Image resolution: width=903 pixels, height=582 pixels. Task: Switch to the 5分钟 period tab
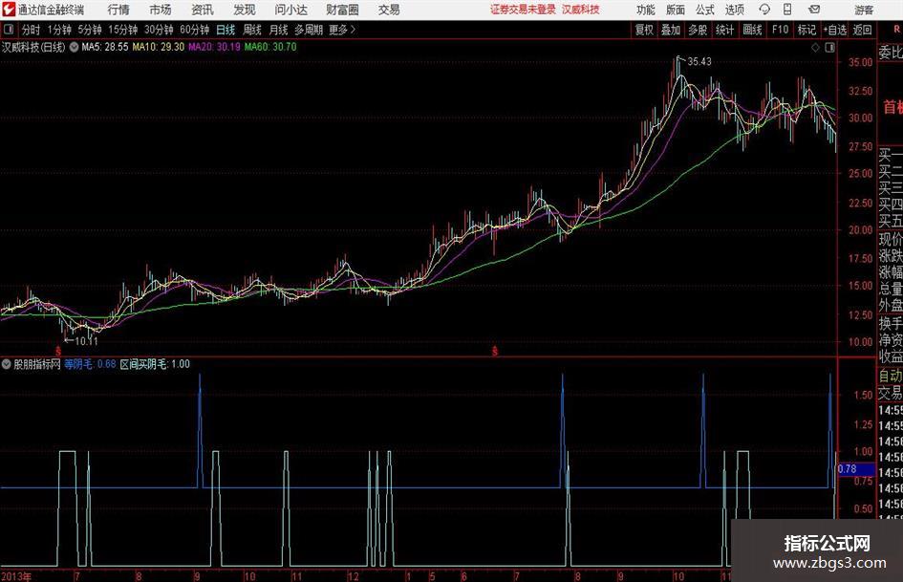click(90, 30)
